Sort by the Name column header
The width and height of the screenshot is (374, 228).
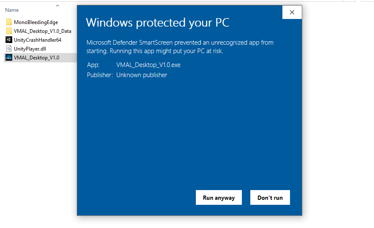12,10
